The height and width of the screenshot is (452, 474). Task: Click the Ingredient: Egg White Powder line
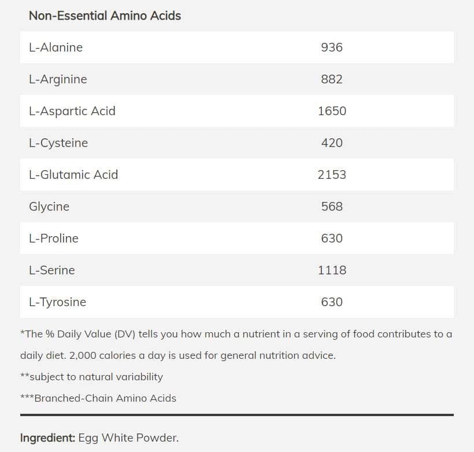[x=99, y=438]
